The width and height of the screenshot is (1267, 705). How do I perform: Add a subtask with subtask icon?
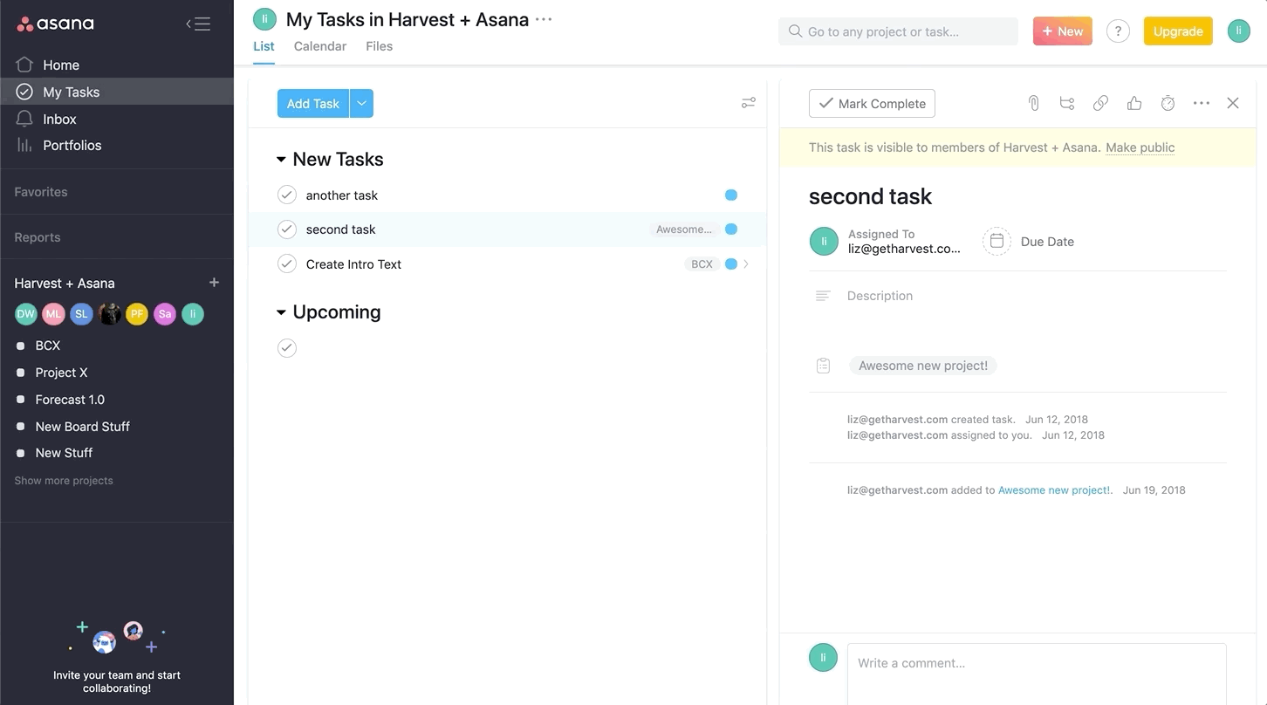[1067, 103]
